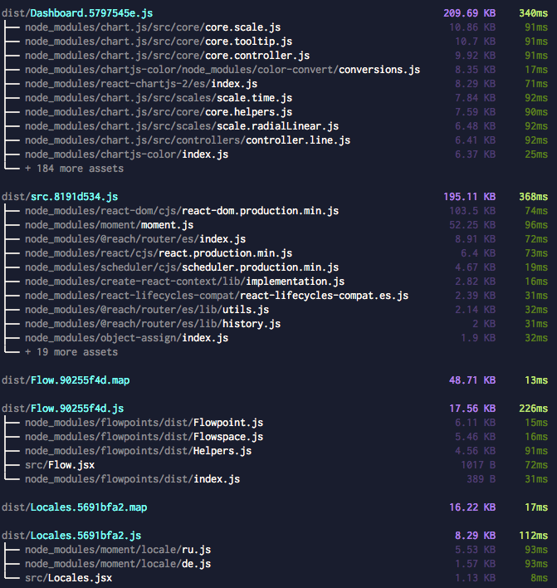Viewport: 557px width, 588px height.
Task: Click the create-react-context implementation.js entry
Action: tap(185, 282)
